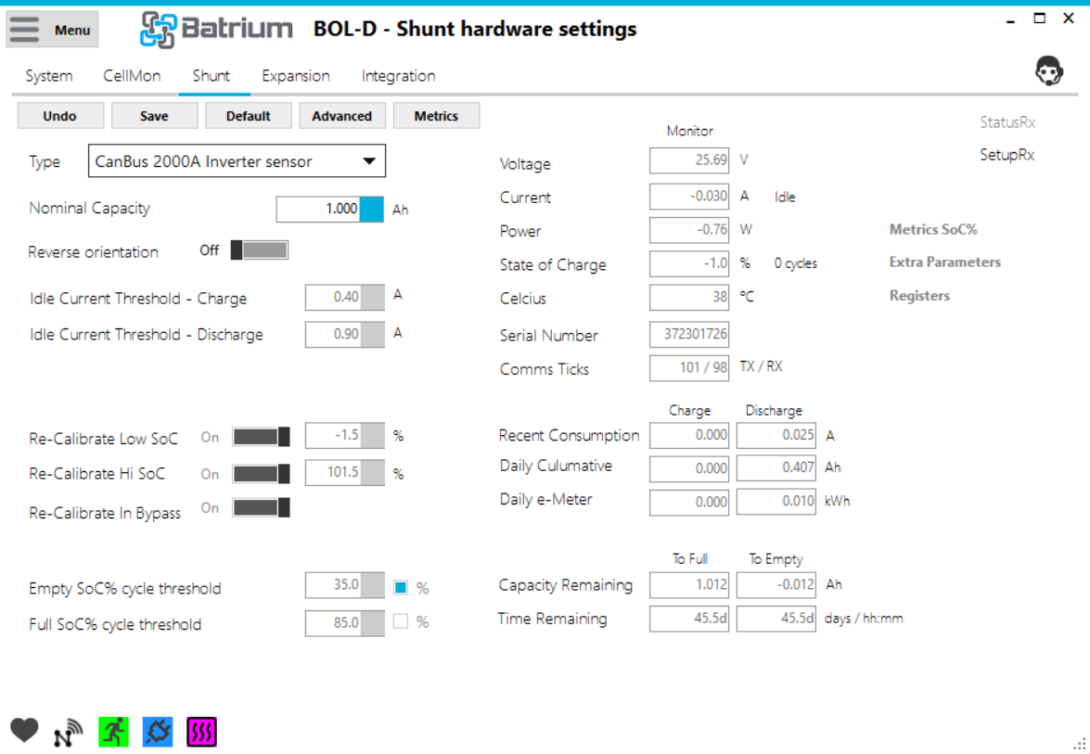Click the magenta heating status icon

201,732
